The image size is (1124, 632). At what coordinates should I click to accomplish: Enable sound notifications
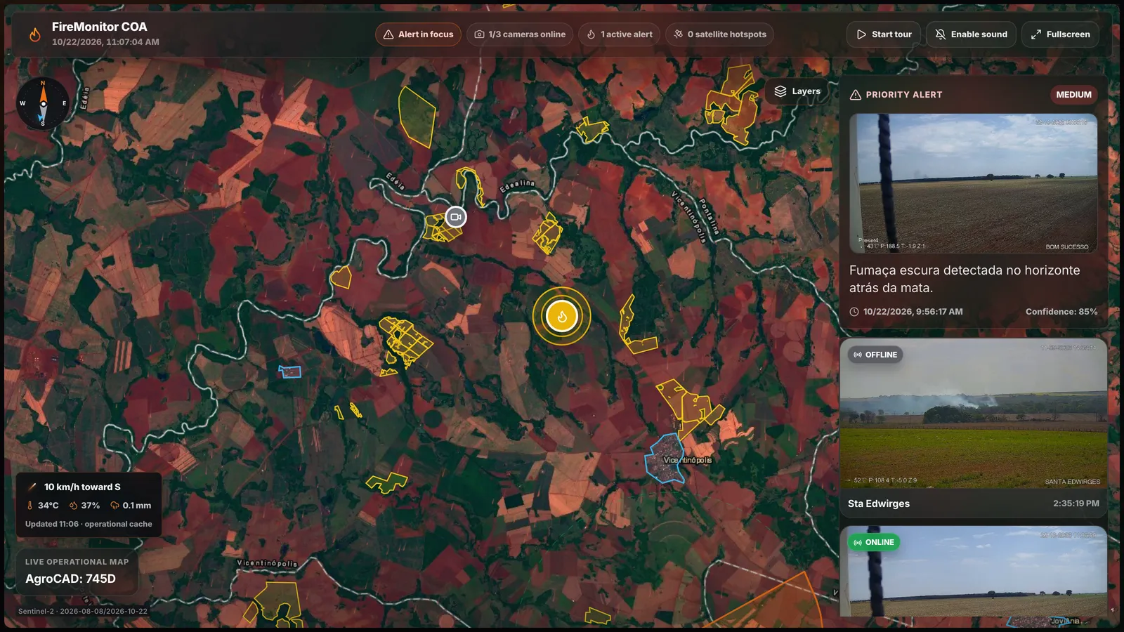pyautogui.click(x=971, y=34)
